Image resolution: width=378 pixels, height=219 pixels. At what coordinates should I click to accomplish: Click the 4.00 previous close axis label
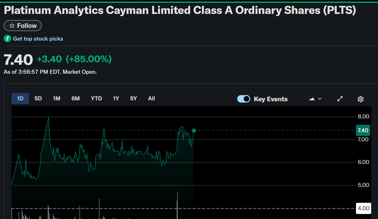tap(363, 208)
